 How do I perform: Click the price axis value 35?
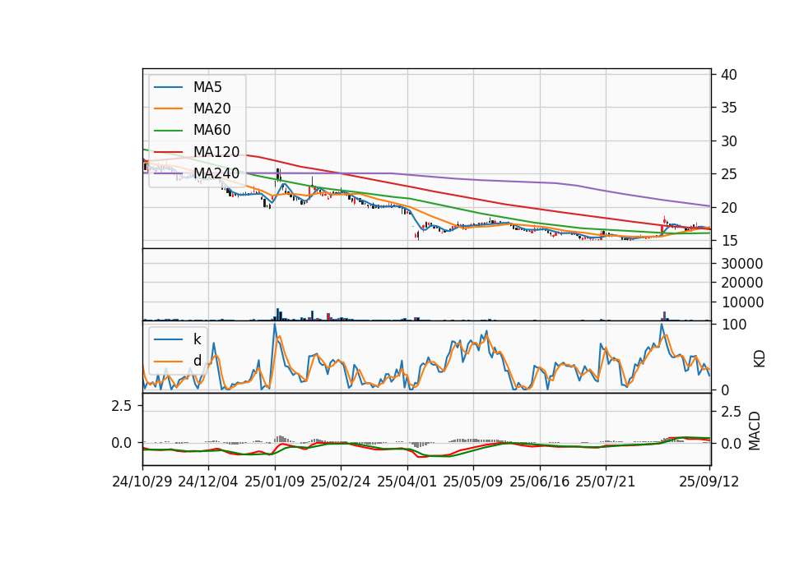[729, 108]
